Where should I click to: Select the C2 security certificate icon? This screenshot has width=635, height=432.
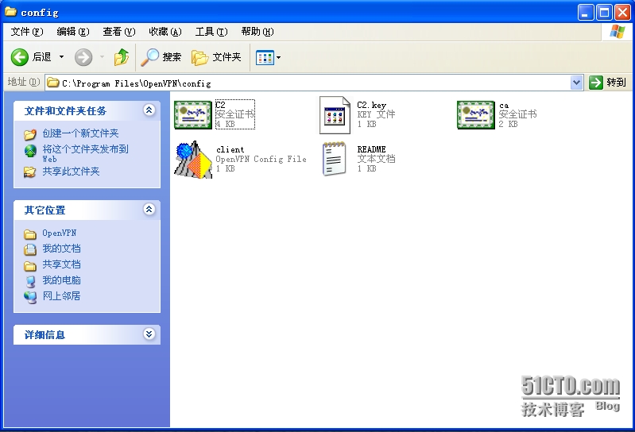[x=193, y=115]
